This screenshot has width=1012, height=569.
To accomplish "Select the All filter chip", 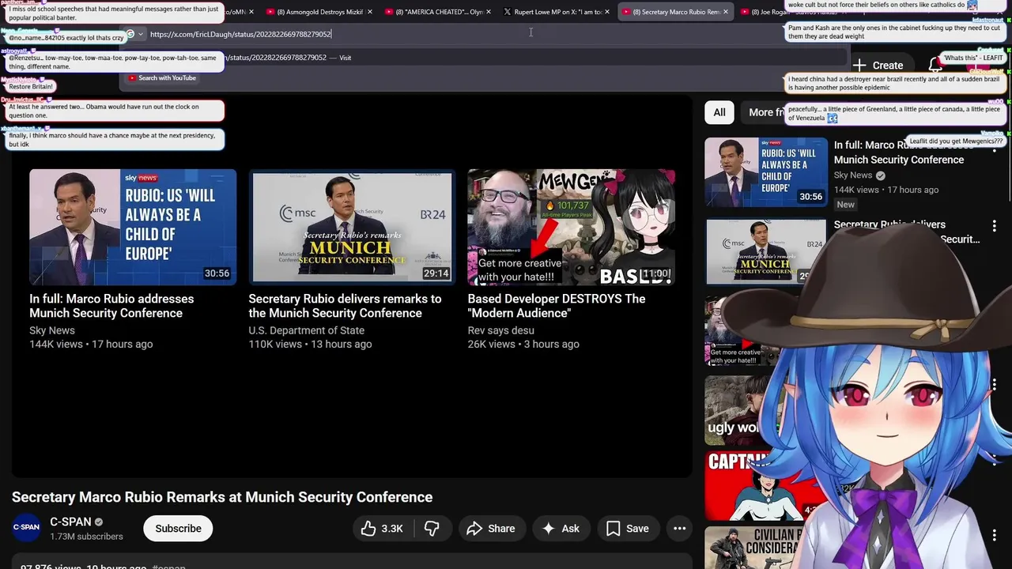I will (x=719, y=112).
